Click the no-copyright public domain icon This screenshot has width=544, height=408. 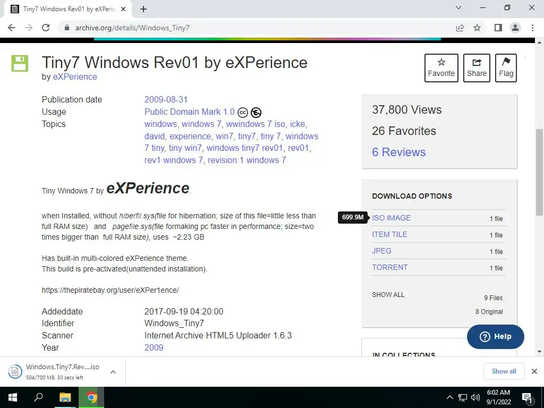256,113
